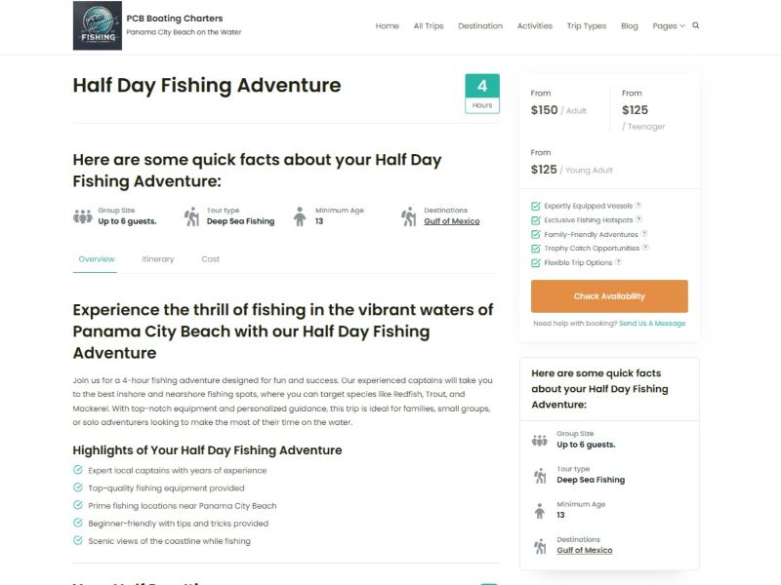Switch to the Itinerary tab

point(157,259)
